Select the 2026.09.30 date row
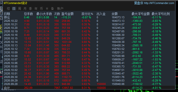 (11, 77)
